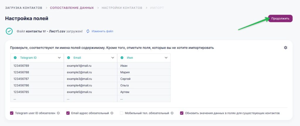
Task: Click cell example2@mail.ru
Action: [x=91, y=72]
